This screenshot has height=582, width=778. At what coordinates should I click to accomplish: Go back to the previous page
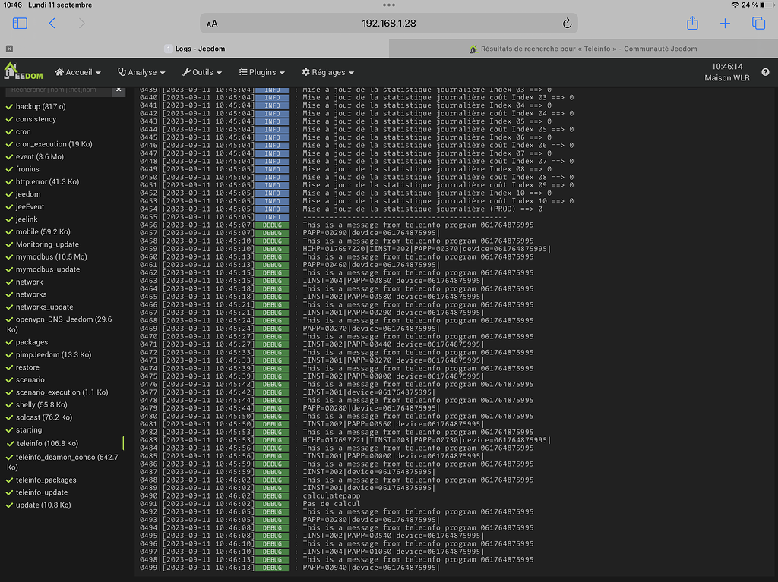coord(52,24)
